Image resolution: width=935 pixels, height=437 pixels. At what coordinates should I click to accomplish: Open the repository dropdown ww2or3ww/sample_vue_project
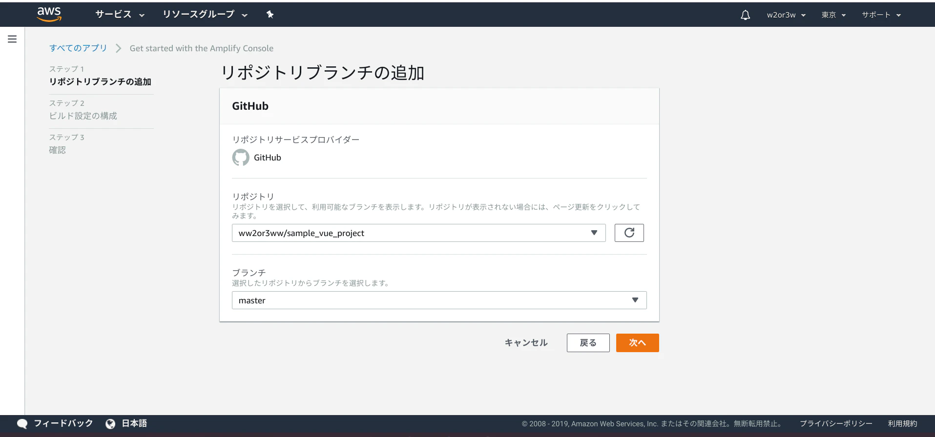click(419, 233)
